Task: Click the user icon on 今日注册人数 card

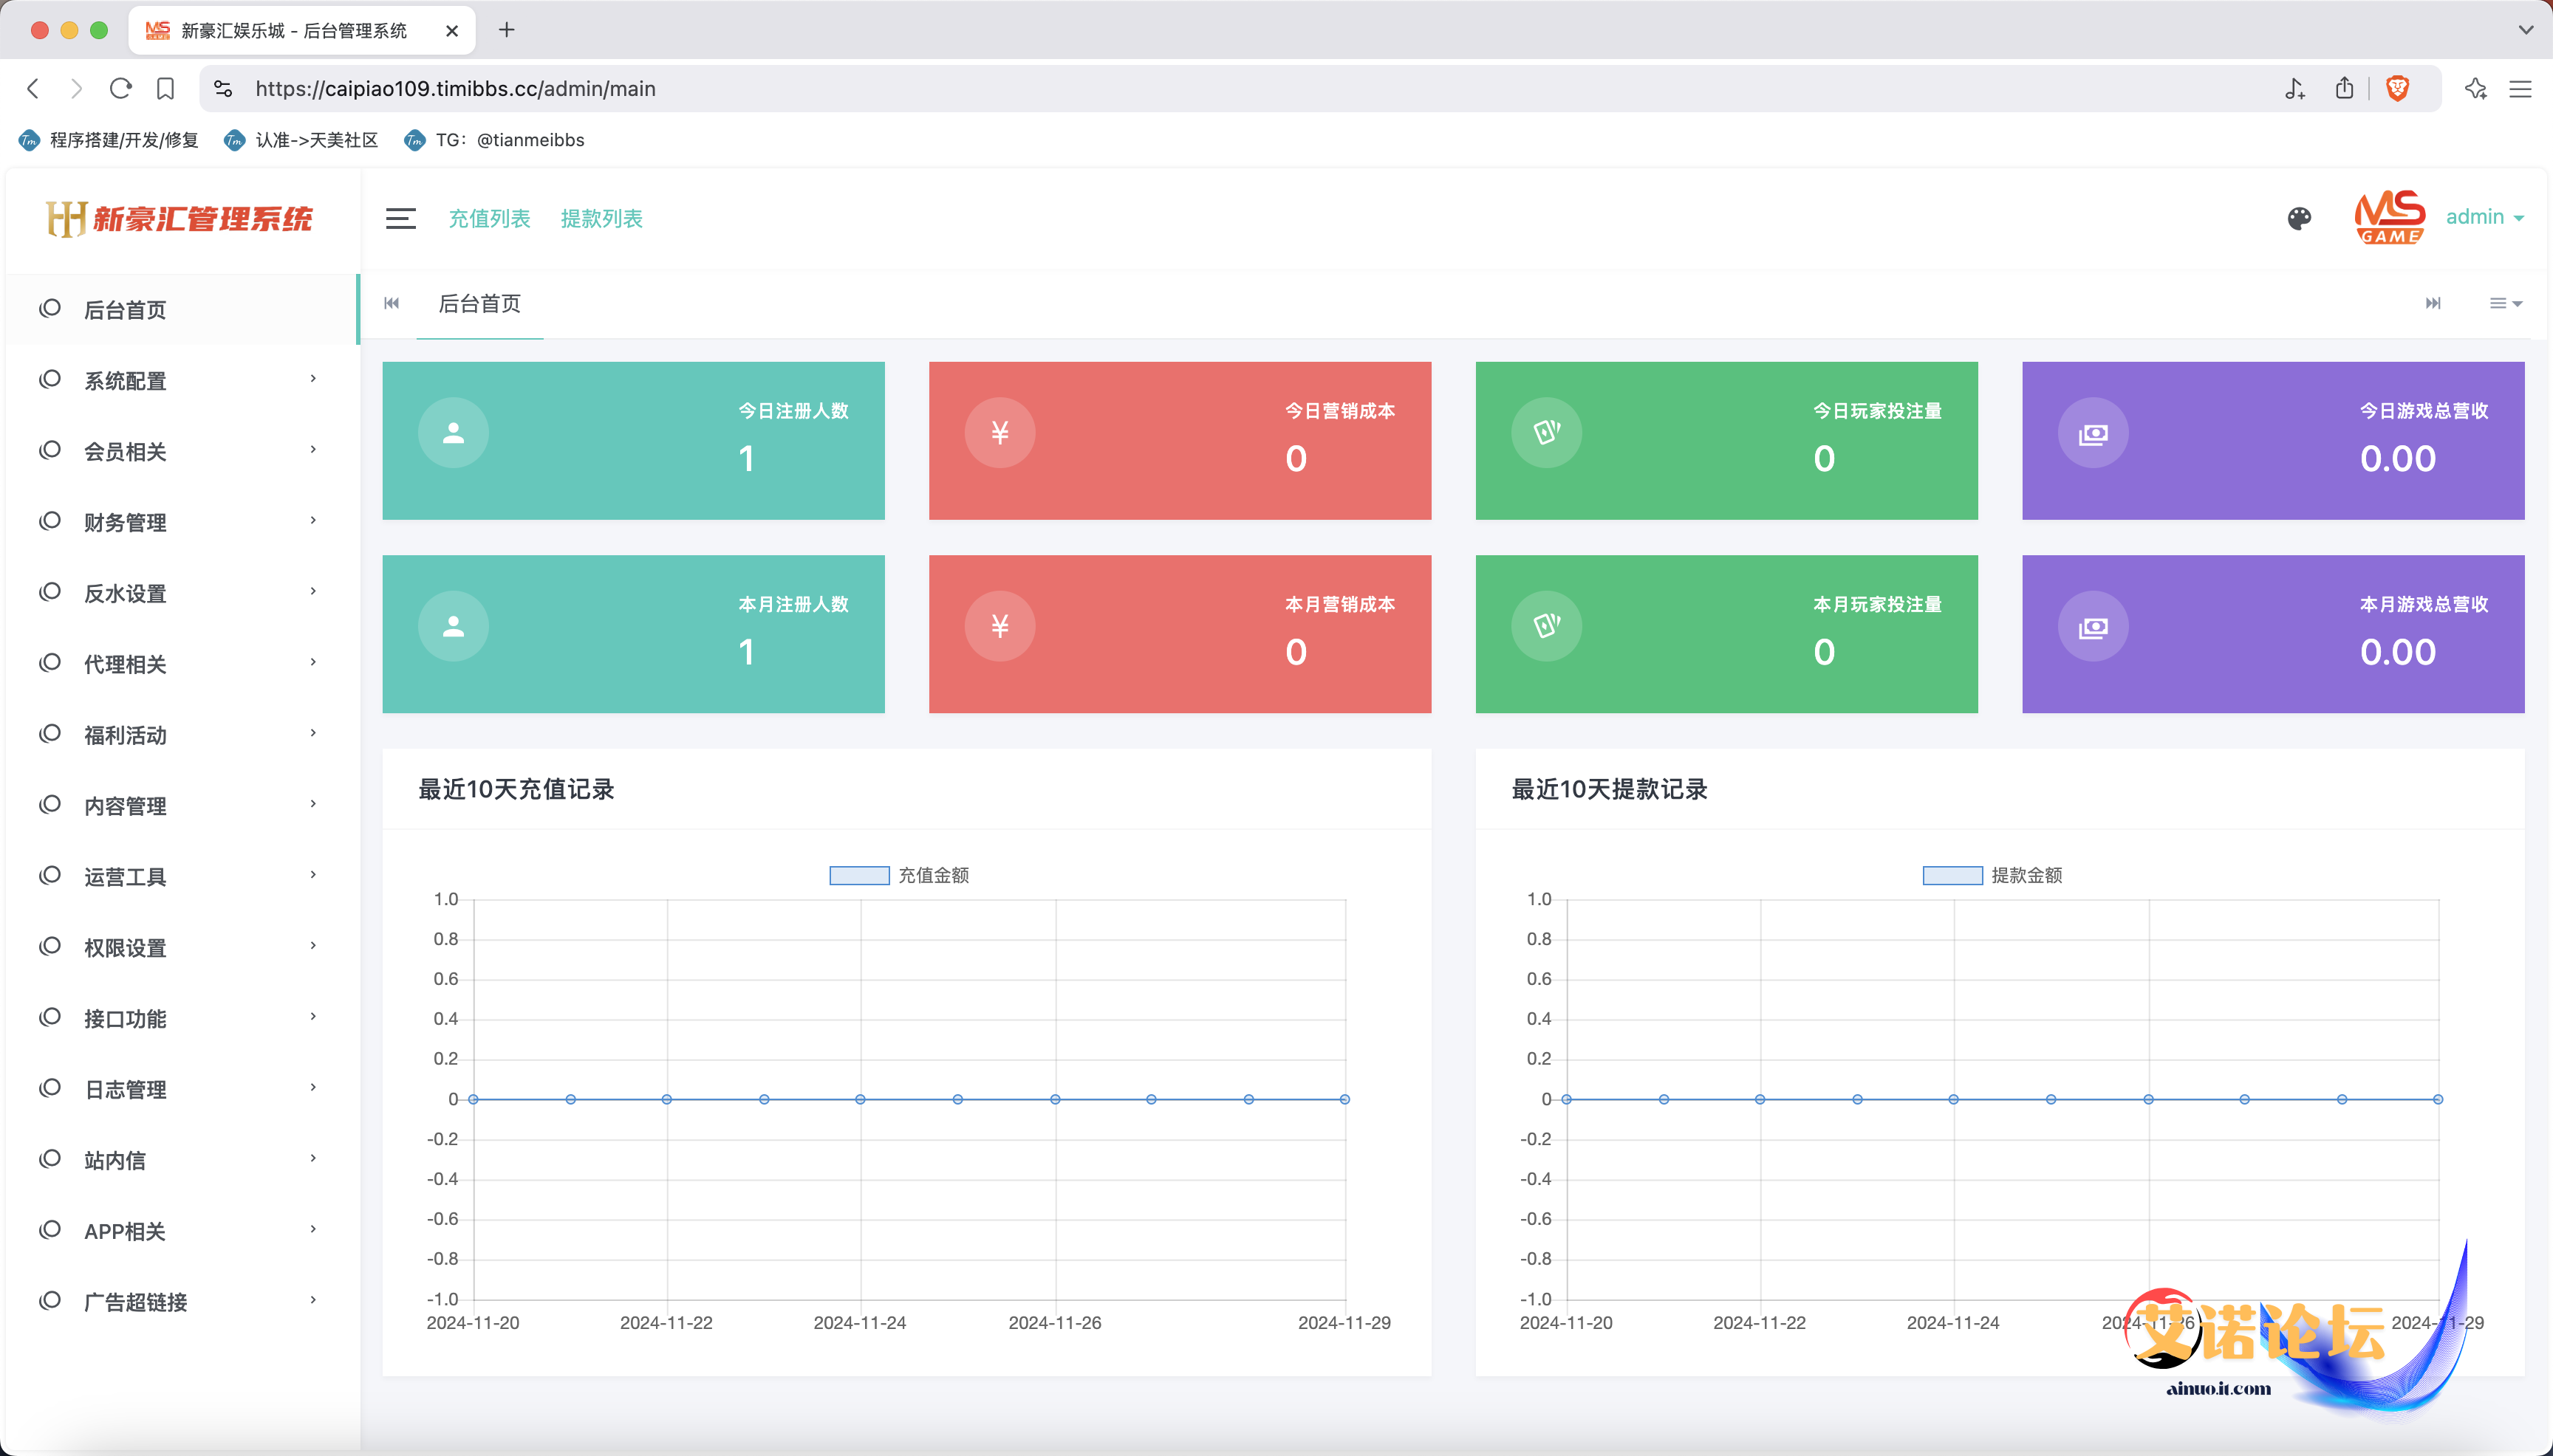Action: click(x=453, y=433)
